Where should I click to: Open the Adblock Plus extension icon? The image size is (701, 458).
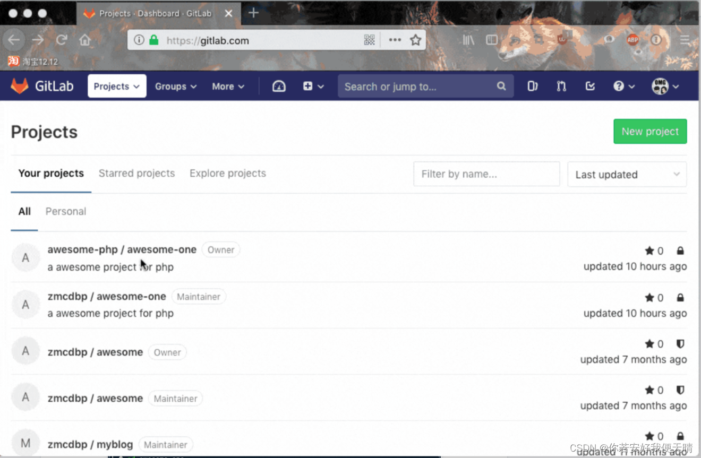pyautogui.click(x=632, y=40)
